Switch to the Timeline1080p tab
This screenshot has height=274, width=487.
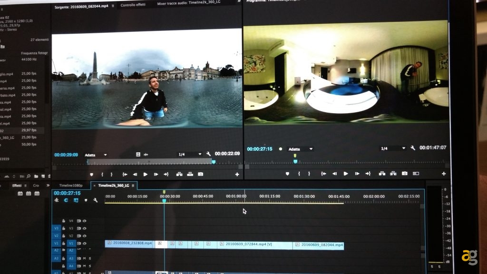70,186
